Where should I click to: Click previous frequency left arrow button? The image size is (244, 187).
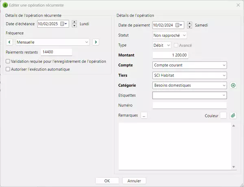click(10, 42)
